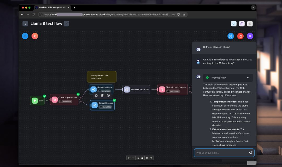This screenshot has height=167, width=282.
Task: Save the agent flow
Action: pyautogui.click(x=242, y=23)
